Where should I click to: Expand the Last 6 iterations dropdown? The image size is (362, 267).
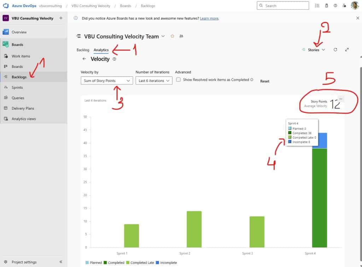[x=154, y=81]
